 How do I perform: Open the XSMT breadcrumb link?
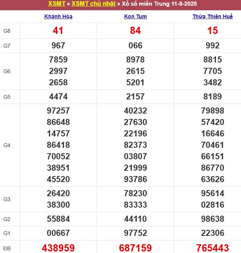pyautogui.click(x=57, y=3)
